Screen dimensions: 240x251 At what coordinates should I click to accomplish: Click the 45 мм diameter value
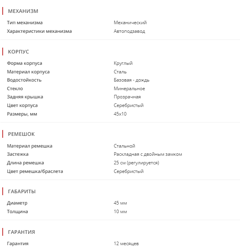(120, 203)
